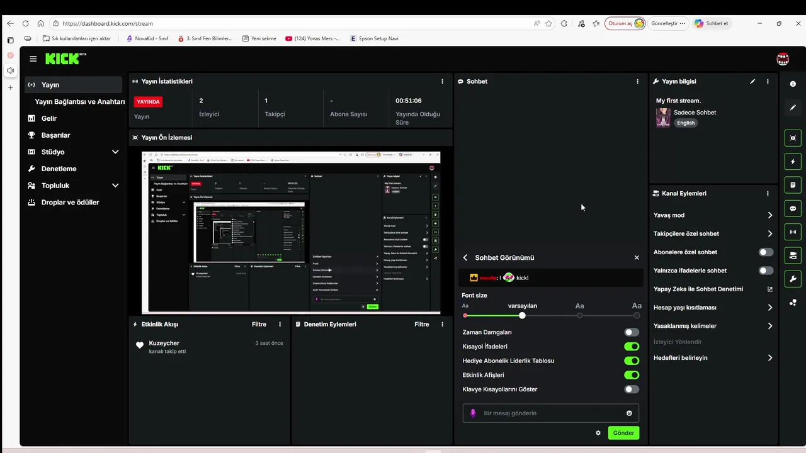This screenshot has width=806, height=453.
Task: Enable Yalnızca ifadelerle sohbet
Action: click(766, 271)
